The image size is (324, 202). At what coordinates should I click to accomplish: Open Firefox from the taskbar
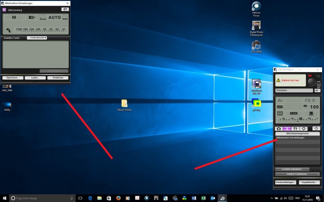[118, 198]
